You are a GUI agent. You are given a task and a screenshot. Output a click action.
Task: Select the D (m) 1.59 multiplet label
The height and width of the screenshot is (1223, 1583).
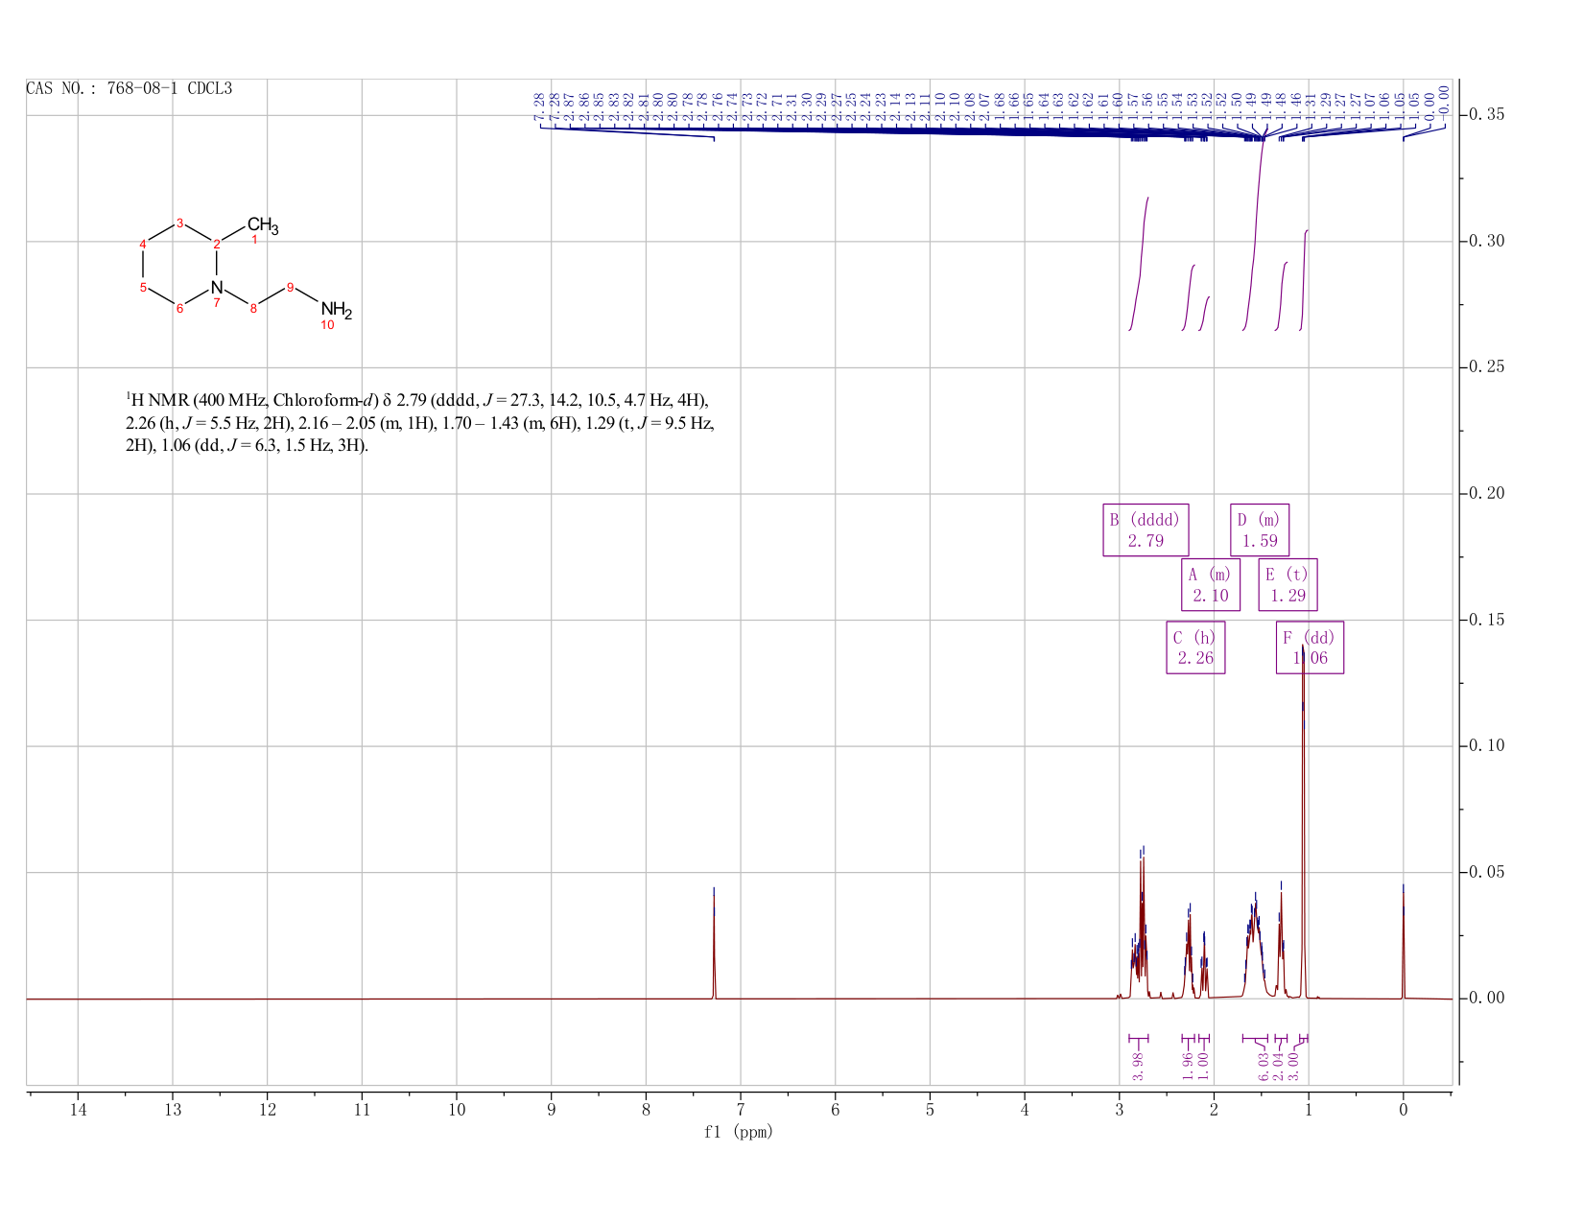[x=1260, y=529]
